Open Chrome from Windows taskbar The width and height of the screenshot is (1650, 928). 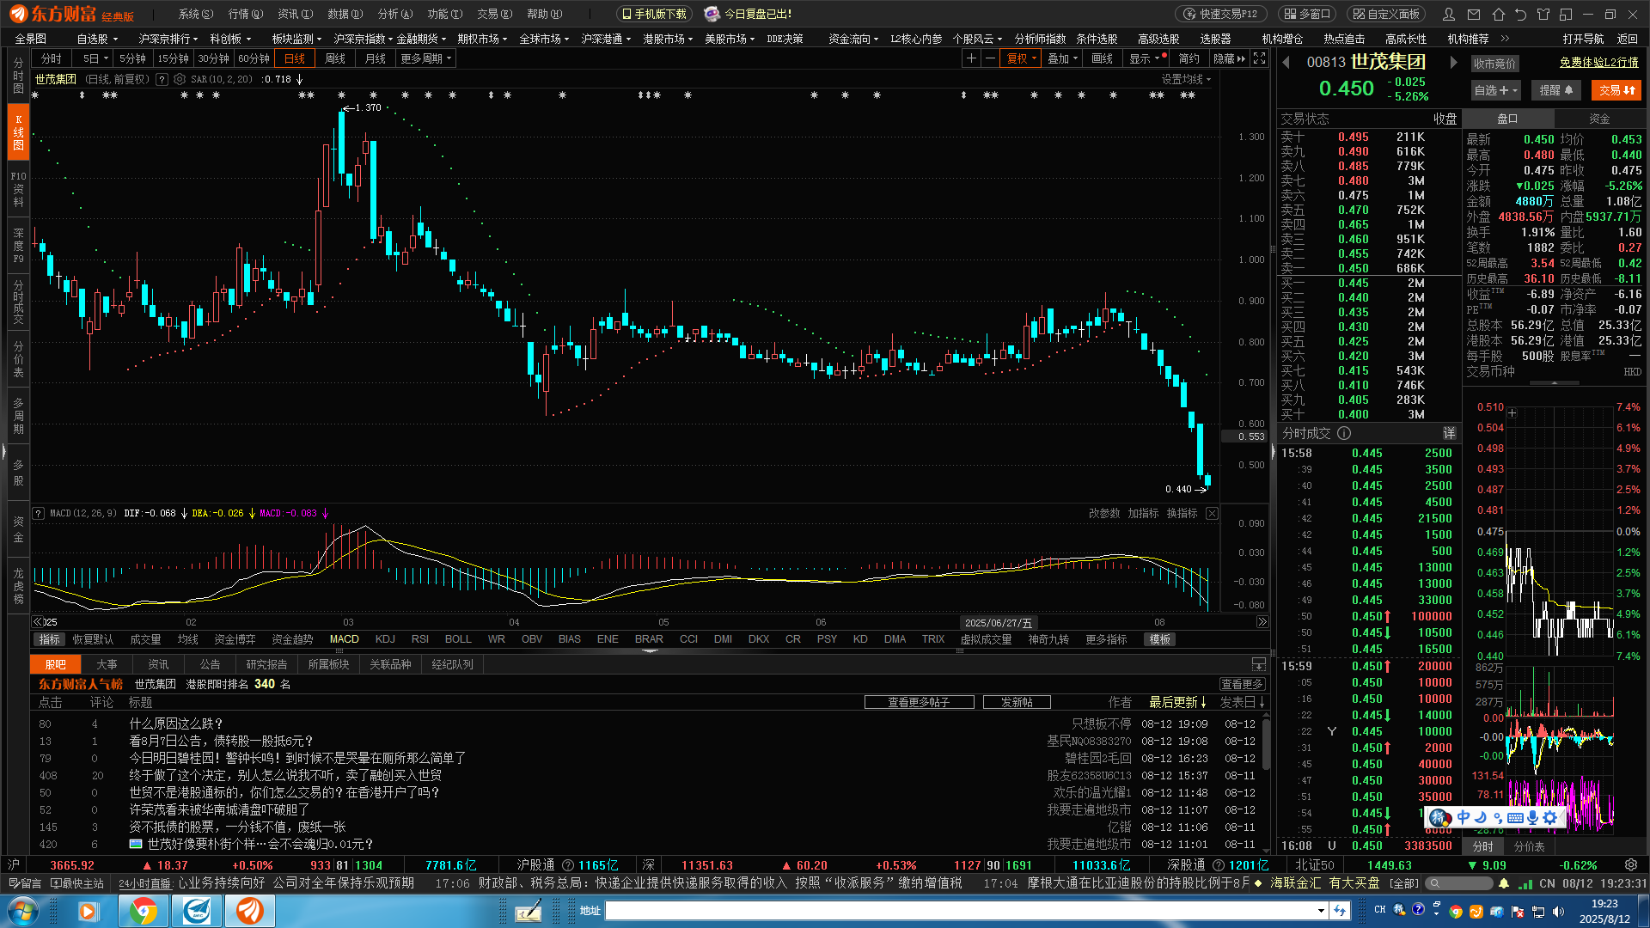(144, 911)
